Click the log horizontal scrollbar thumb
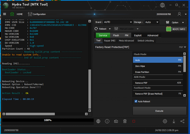Image resolution: width=190 pixels, height=134 pixels. click(30, 114)
